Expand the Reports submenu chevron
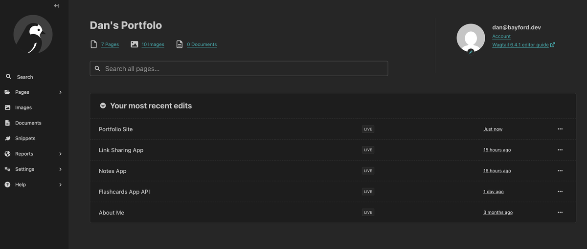 61,154
